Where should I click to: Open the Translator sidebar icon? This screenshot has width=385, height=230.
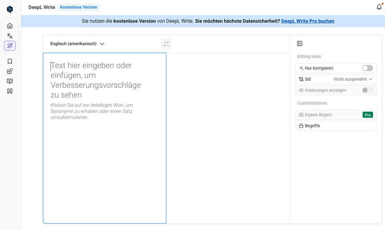tap(10, 36)
